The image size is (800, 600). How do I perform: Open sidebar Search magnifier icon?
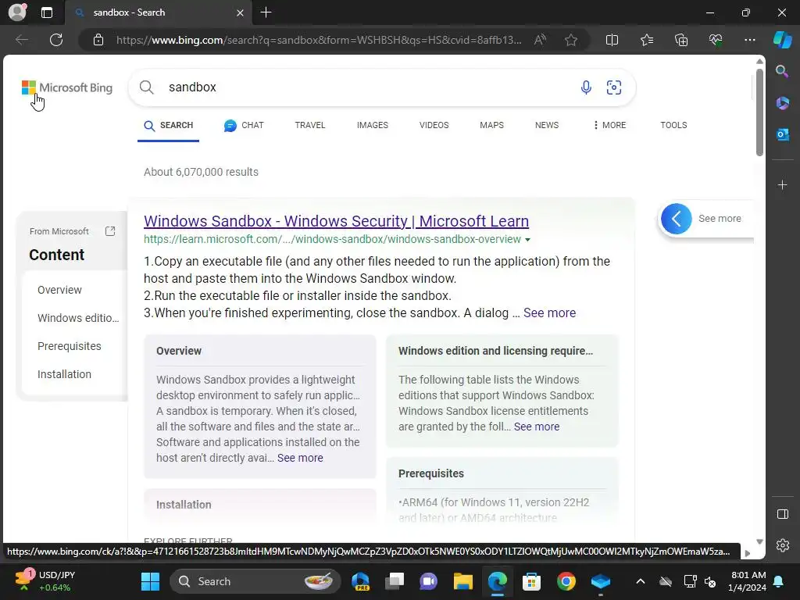point(782,71)
